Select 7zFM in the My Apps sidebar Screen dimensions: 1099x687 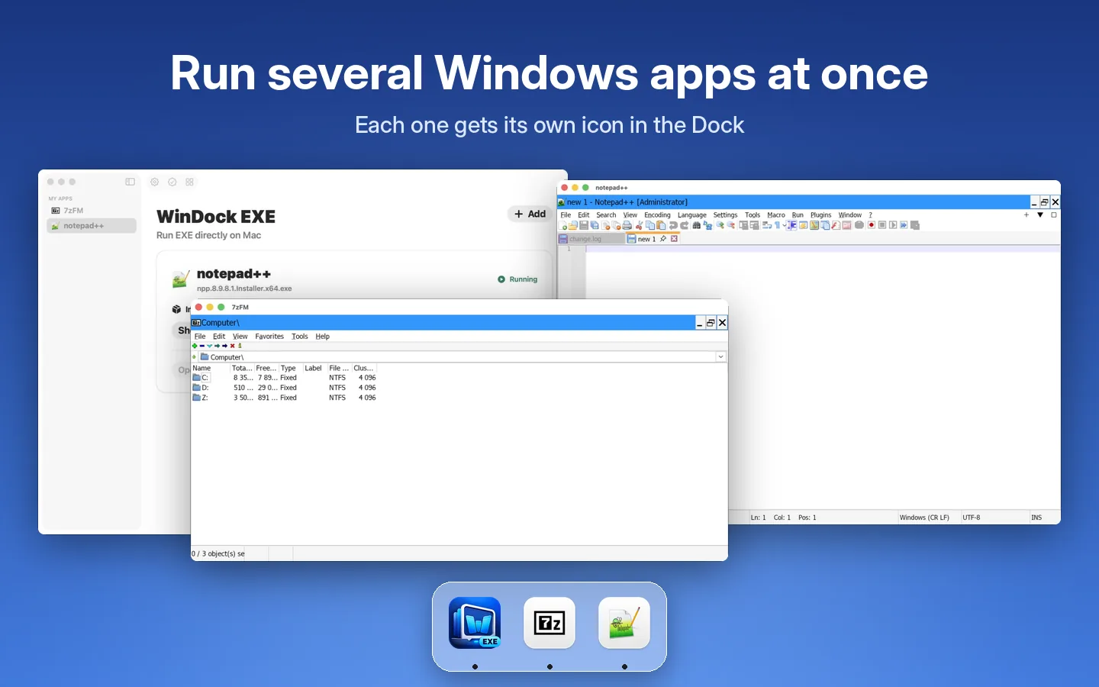[x=92, y=211]
